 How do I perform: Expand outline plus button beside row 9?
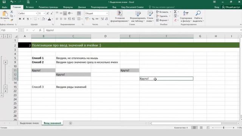(x=5, y=62)
